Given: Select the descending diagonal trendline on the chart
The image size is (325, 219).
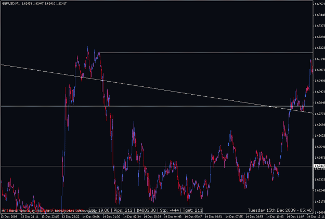Looking at the screenshot, I should pyautogui.click(x=157, y=89).
